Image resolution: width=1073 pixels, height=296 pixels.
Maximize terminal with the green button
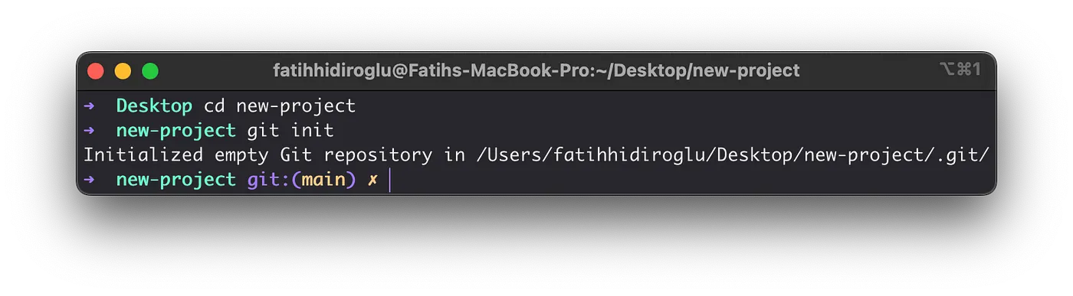[x=150, y=71]
